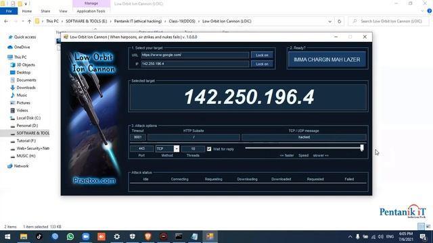Open the notification center icon
Screen dimensions: 433x243
point(423,237)
